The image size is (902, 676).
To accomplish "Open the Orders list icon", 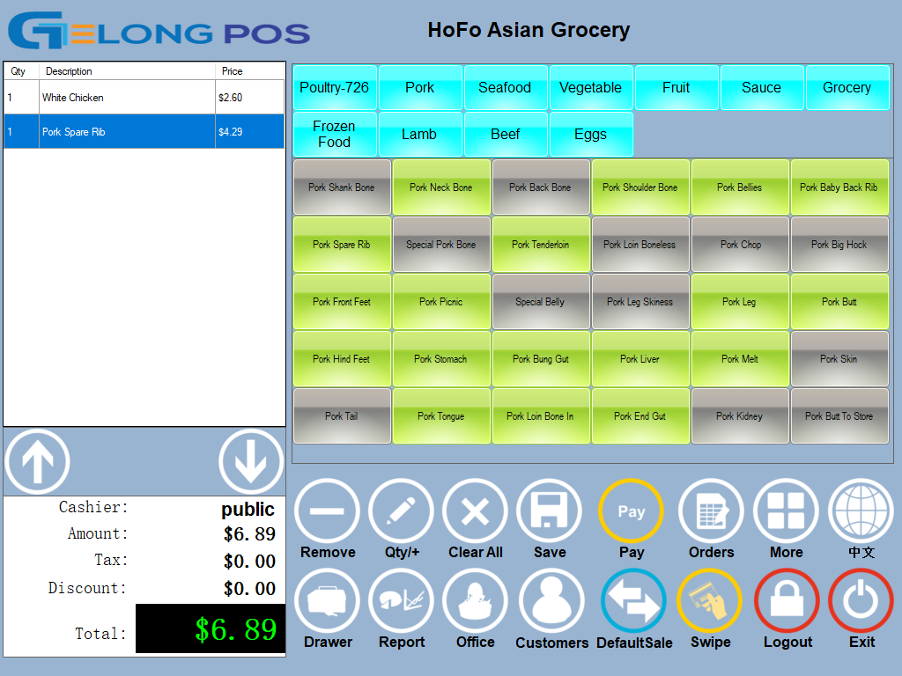I will (x=711, y=511).
